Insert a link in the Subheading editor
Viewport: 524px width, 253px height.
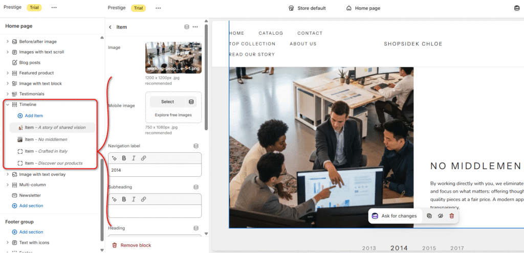[x=143, y=199]
